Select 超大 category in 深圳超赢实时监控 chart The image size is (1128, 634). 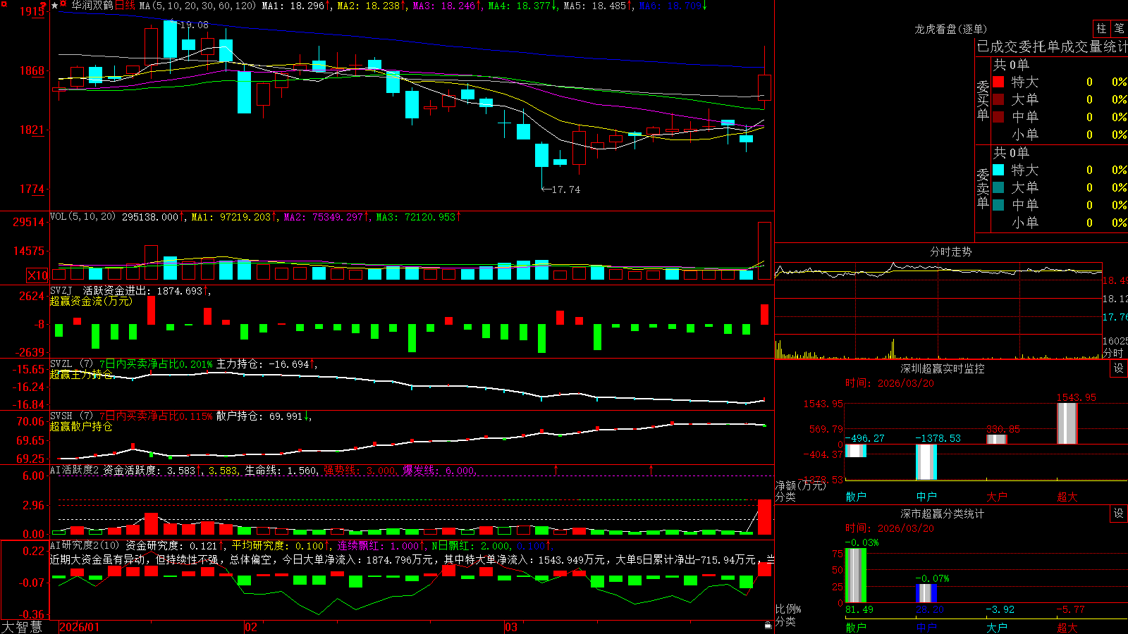click(x=1067, y=497)
